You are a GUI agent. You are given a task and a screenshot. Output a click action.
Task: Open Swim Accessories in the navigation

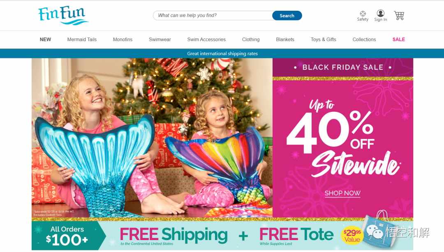[206, 39]
